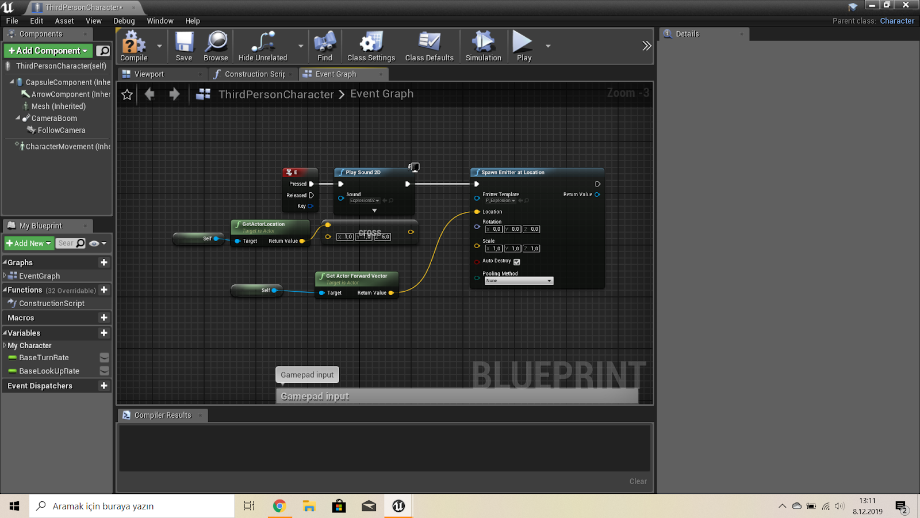Open Compile options dropdown arrow
The width and height of the screenshot is (920, 518).
coord(159,46)
